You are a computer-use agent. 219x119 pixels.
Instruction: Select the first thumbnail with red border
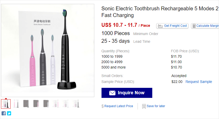click(6, 104)
